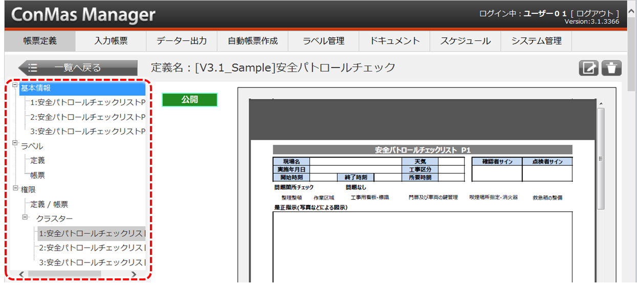Viewport: 637px width, 285px height.
Task: Collapse the クラスター tree node
Action: 26,217
